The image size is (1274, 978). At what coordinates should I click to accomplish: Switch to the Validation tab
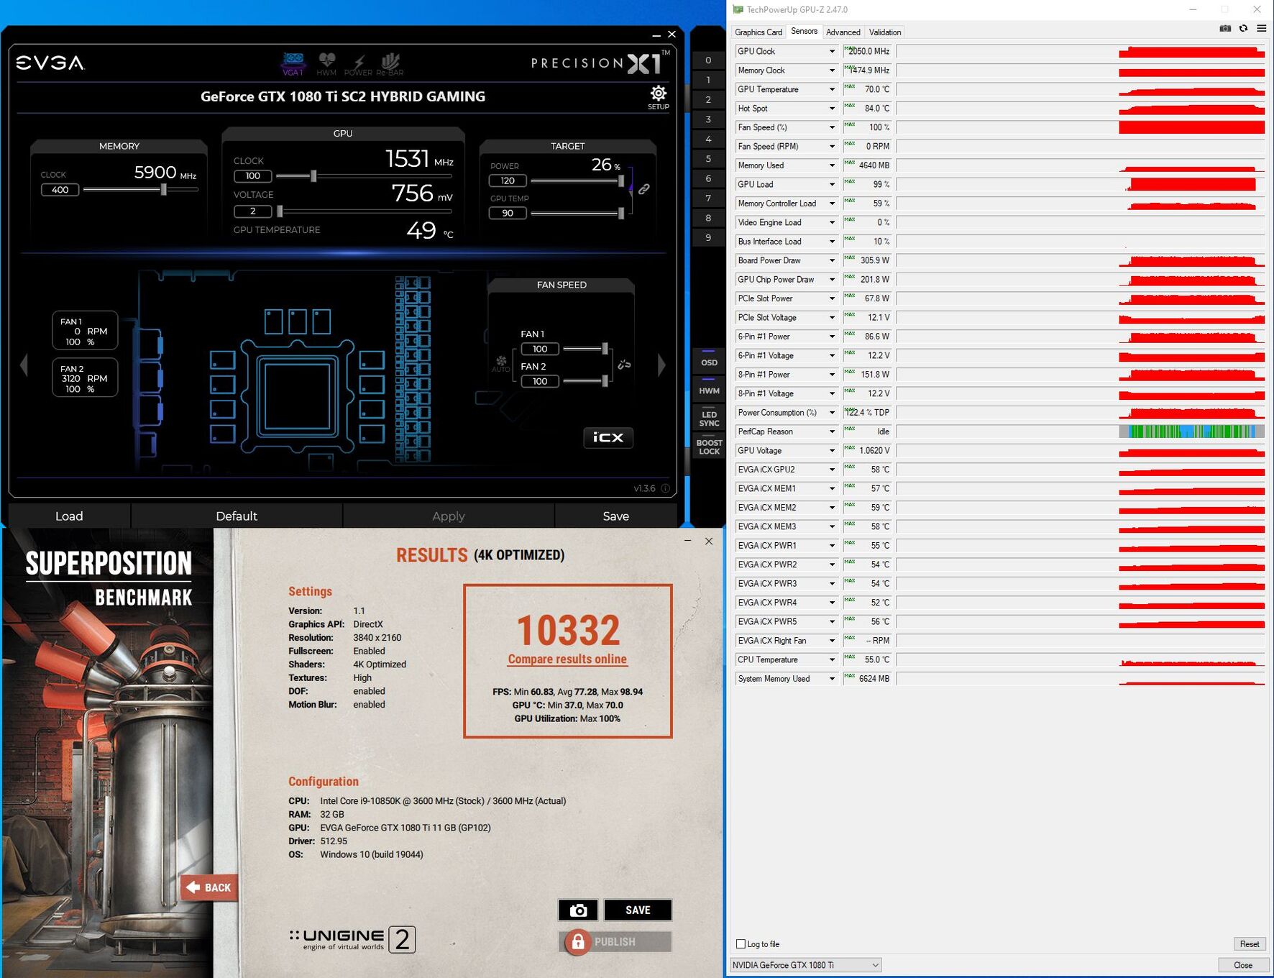point(884,32)
